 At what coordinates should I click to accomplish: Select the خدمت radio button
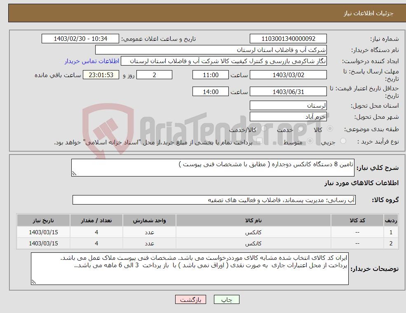pos(301,129)
